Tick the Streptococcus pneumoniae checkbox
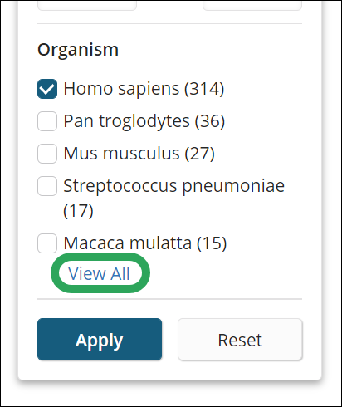The image size is (342, 407). (x=47, y=186)
